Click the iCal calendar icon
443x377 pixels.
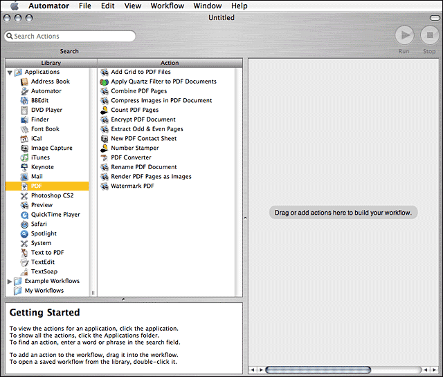click(24, 139)
